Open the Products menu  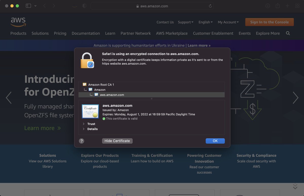coord(18,33)
